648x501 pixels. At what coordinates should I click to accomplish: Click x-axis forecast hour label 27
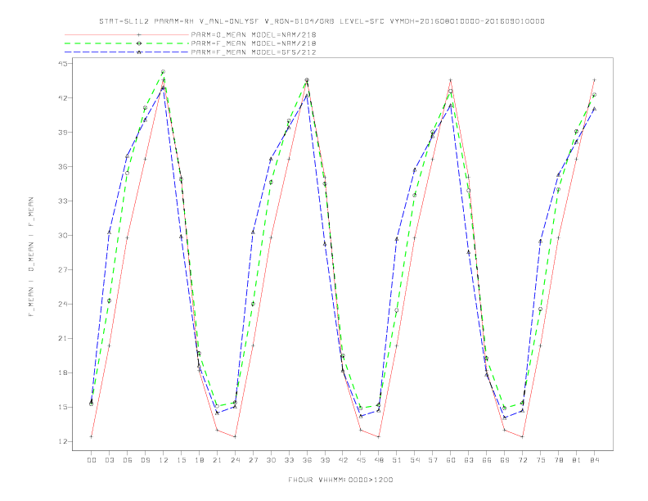click(253, 460)
